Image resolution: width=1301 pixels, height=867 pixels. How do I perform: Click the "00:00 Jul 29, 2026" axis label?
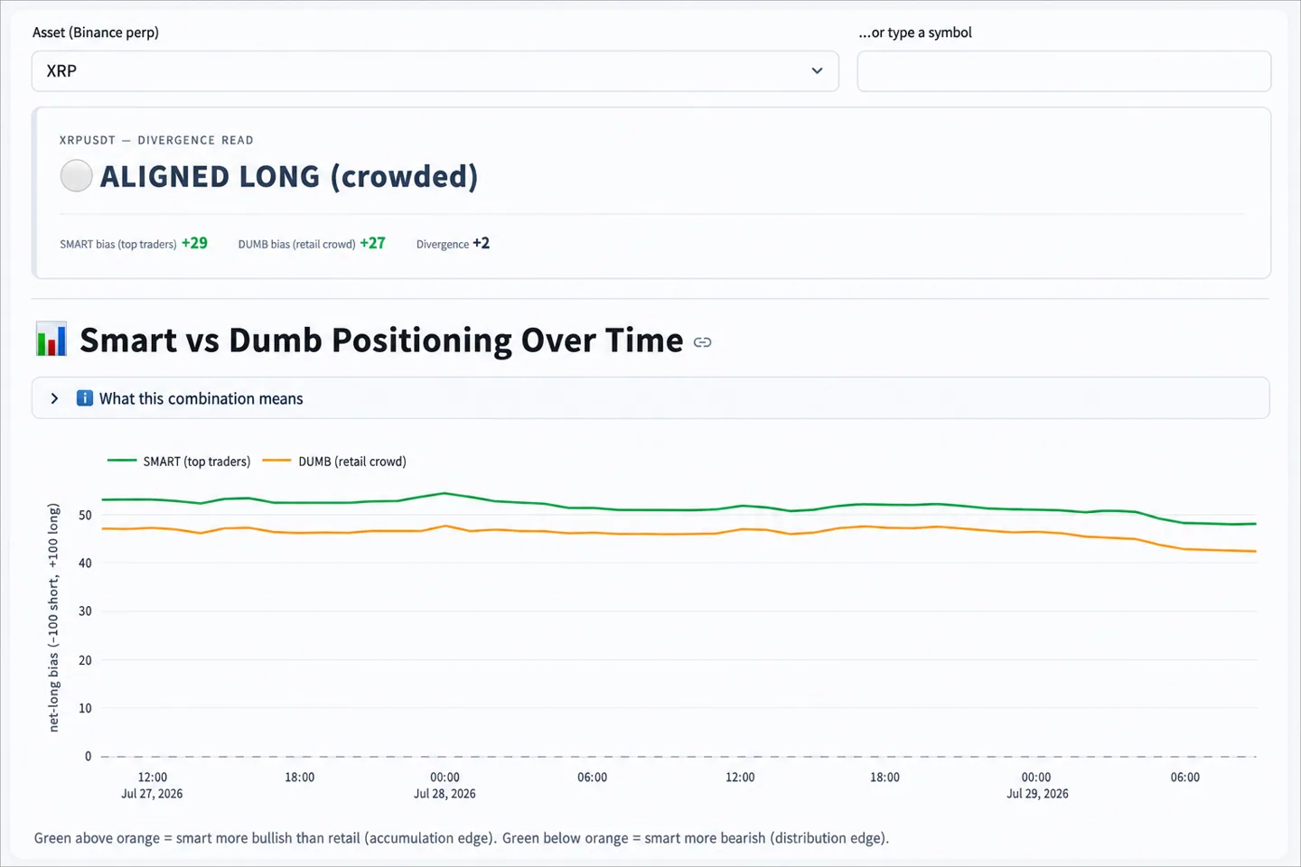click(1037, 786)
